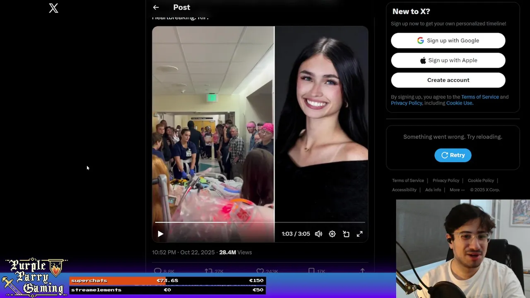Seek on the video progress bar
This screenshot has height=298, width=530.
tap(260, 222)
